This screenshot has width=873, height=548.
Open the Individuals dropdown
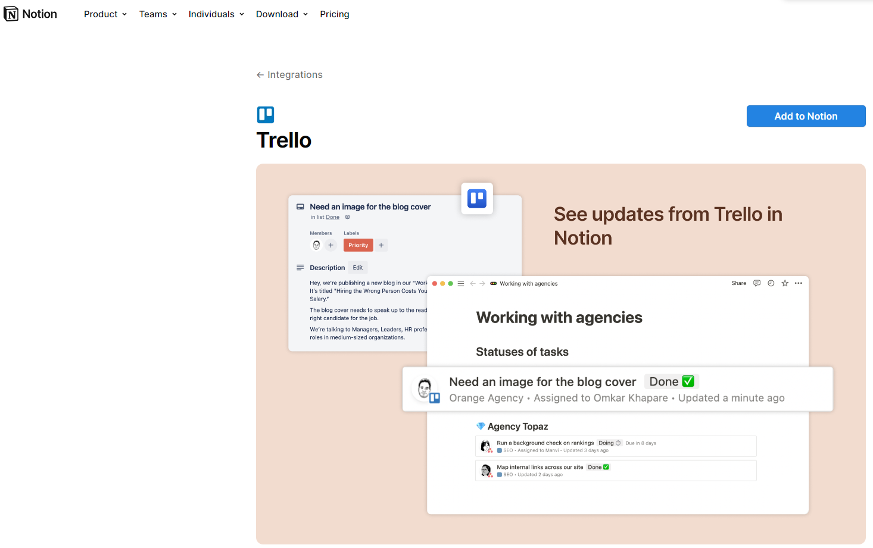[216, 14]
